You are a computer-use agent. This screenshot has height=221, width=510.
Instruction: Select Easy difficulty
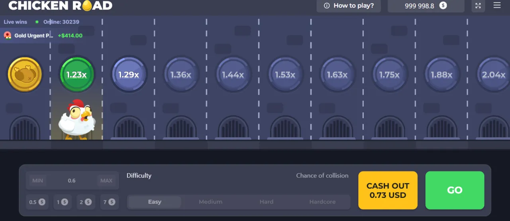tap(155, 202)
